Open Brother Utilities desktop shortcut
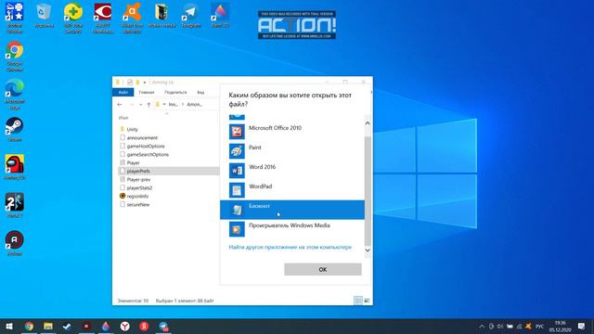This screenshot has width=594, height=334. point(15,19)
